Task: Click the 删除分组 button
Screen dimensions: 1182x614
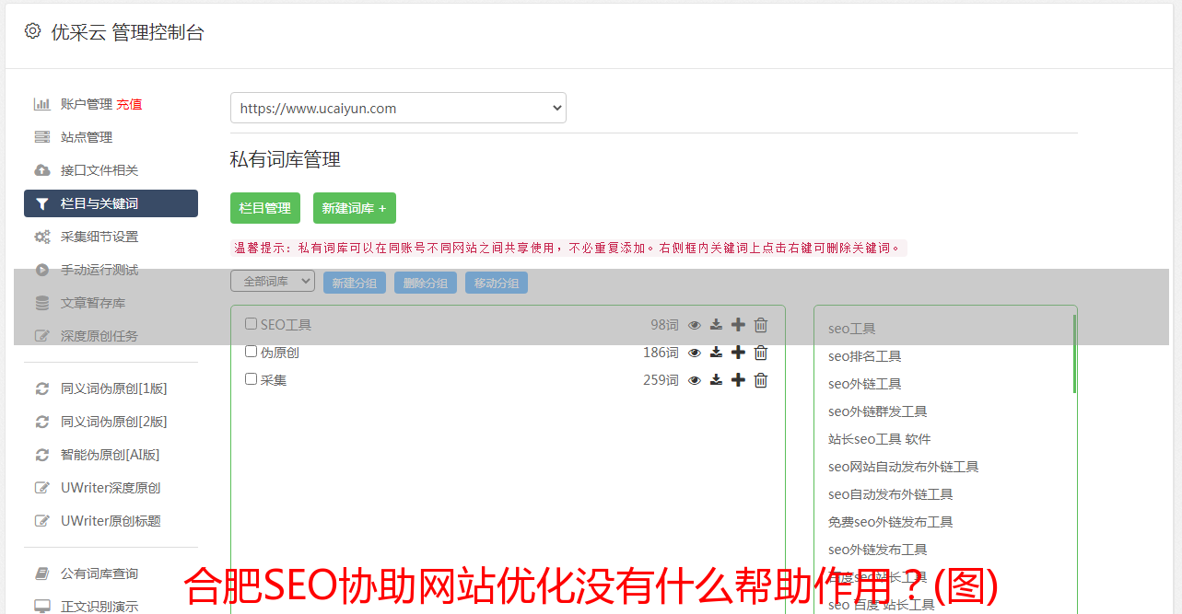Action: point(426,283)
